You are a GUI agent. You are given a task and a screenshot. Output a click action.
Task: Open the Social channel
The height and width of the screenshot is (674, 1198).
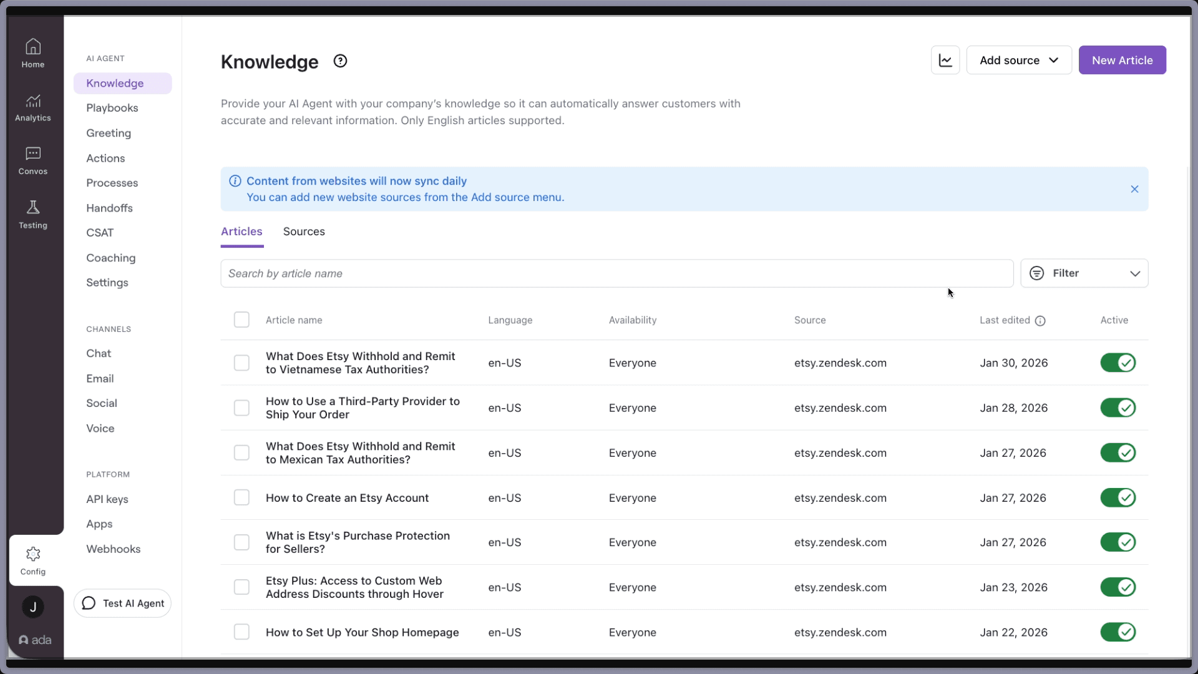point(102,403)
